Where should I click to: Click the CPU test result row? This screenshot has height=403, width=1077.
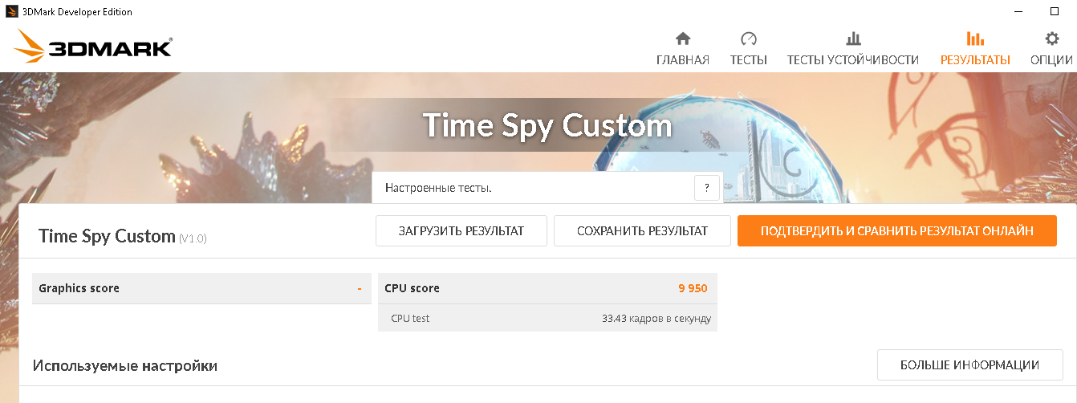coord(547,319)
